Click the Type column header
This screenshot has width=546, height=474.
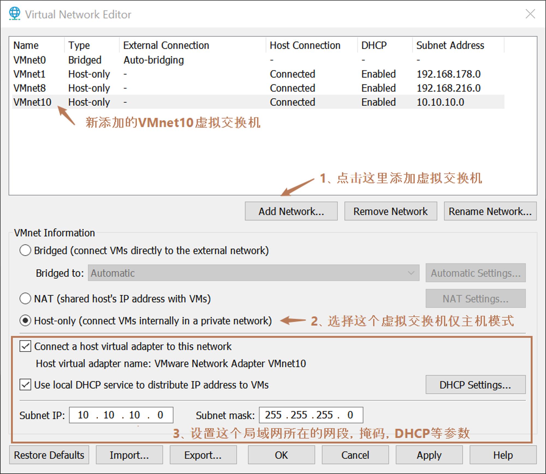point(79,45)
